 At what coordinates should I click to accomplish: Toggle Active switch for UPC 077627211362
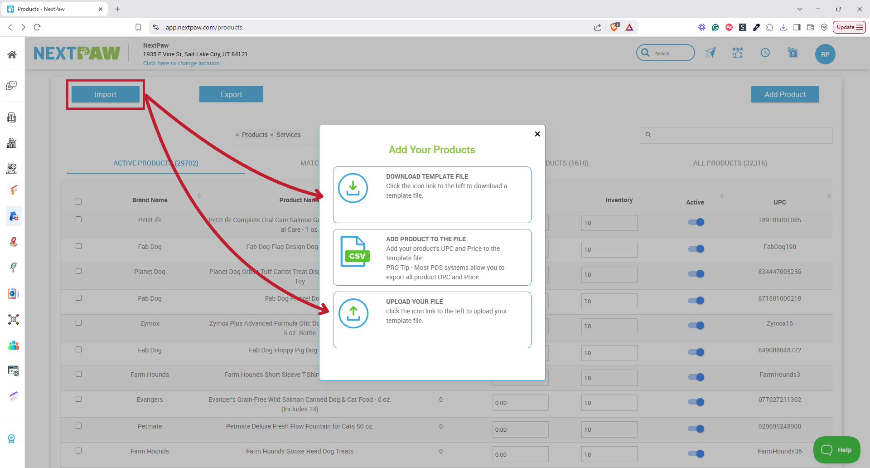696,402
